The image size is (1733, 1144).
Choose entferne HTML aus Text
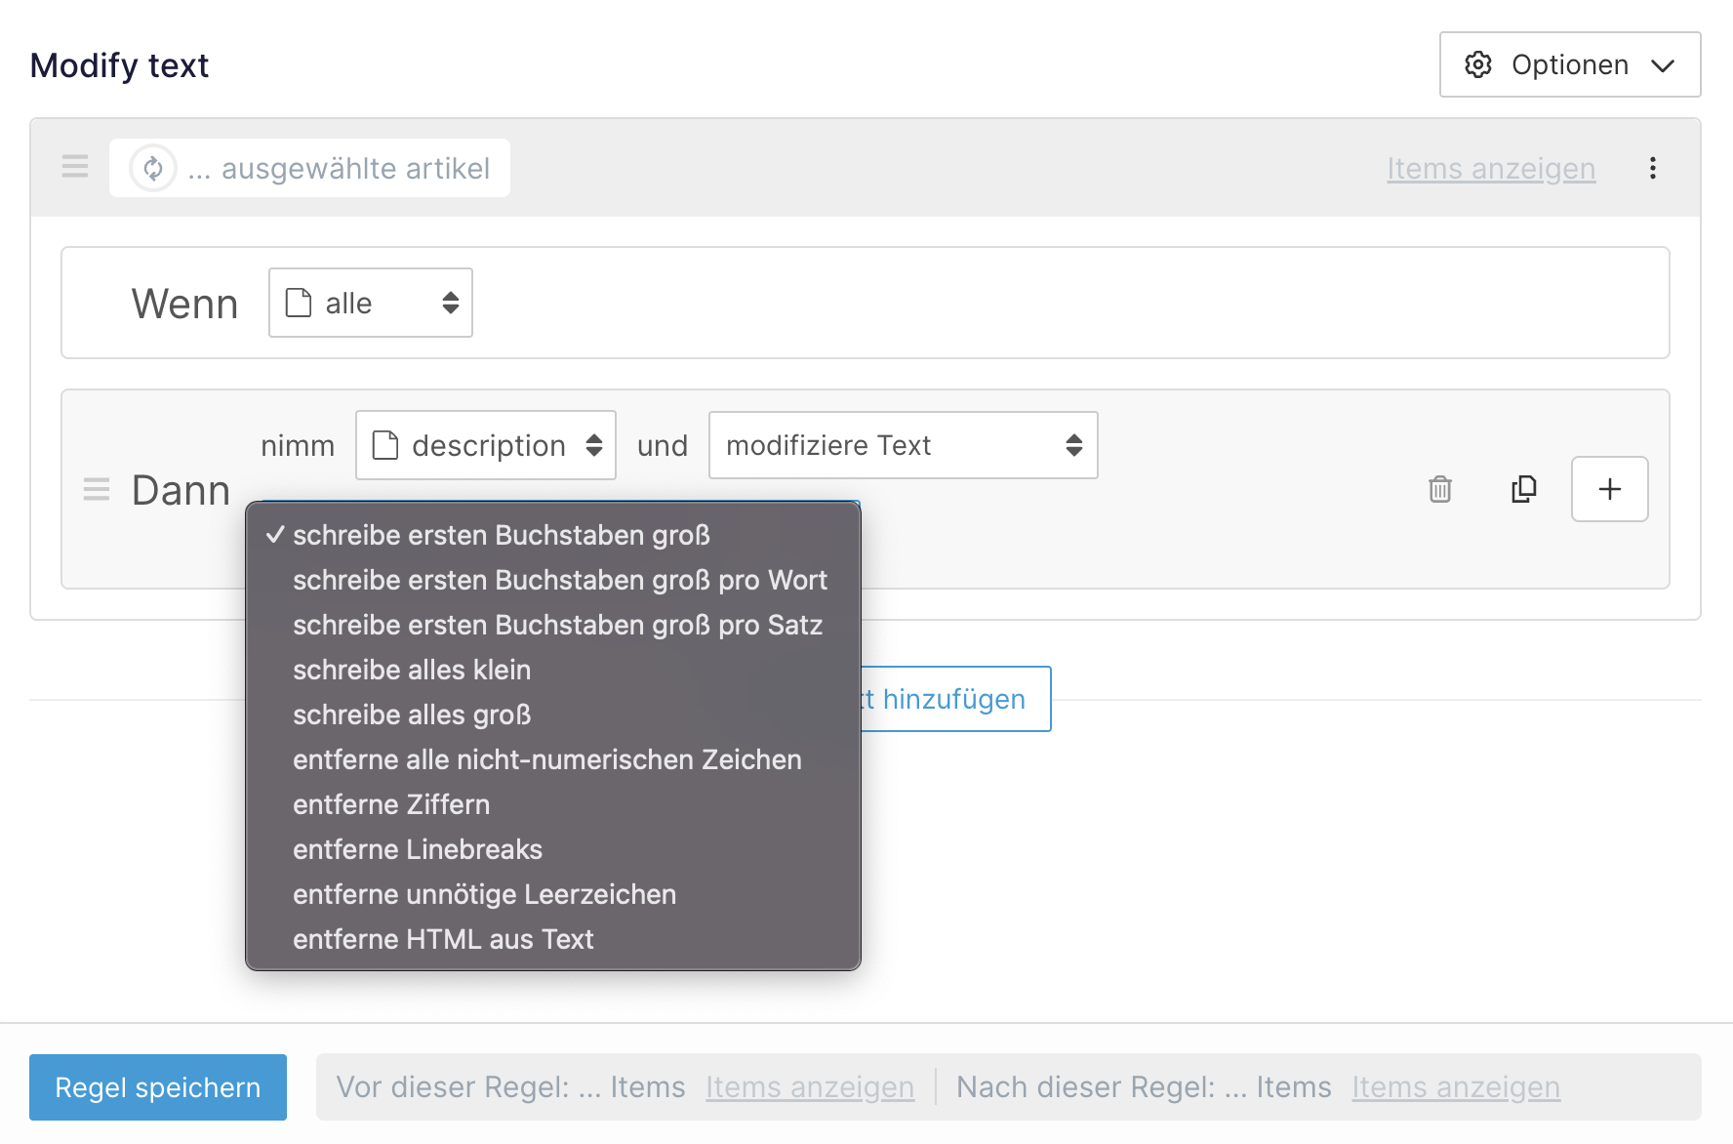click(553, 939)
